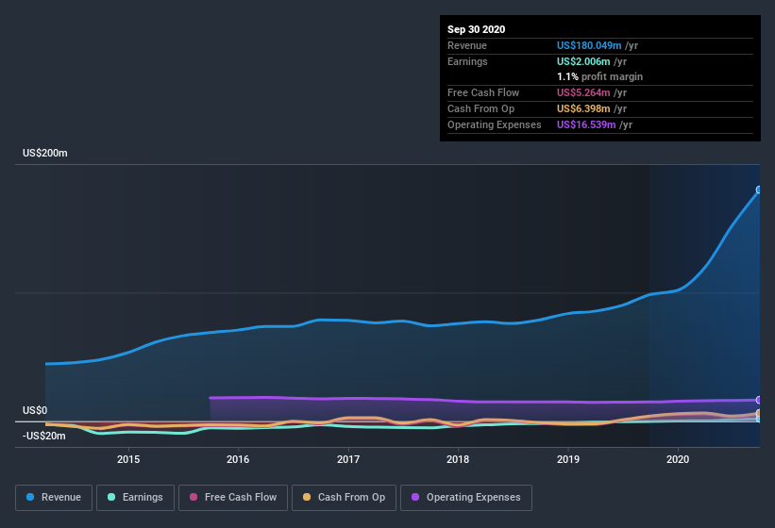
Task: Click the 2016 x-axis label
Action: tap(238, 459)
